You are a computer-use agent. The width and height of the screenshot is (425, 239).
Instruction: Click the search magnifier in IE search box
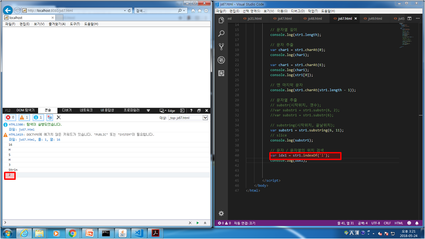(180, 11)
